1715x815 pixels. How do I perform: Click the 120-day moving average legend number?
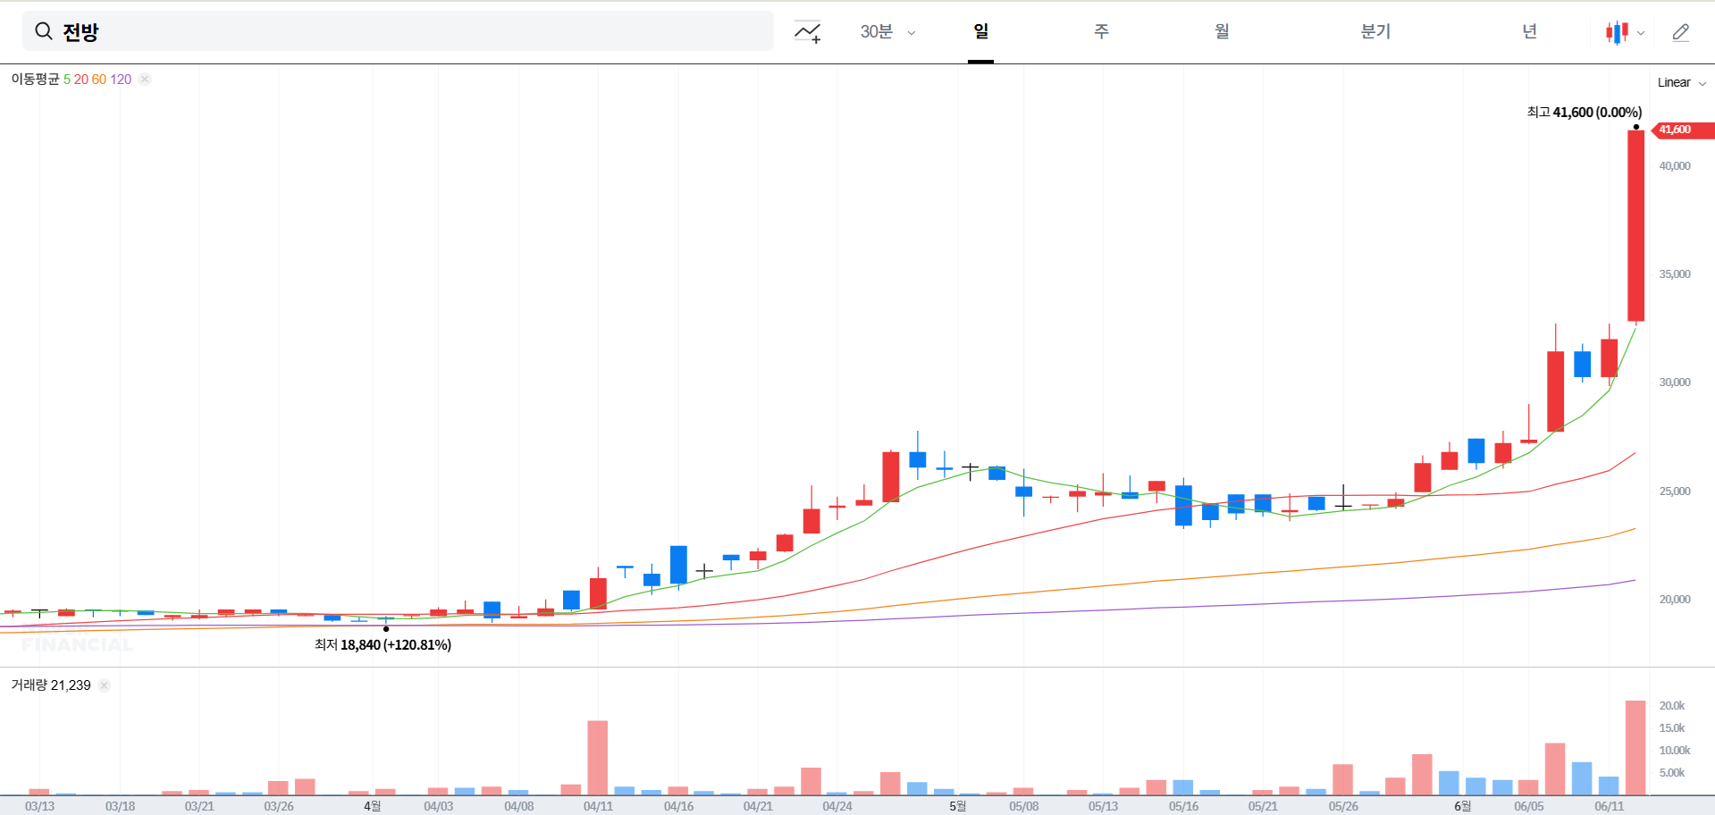click(121, 80)
